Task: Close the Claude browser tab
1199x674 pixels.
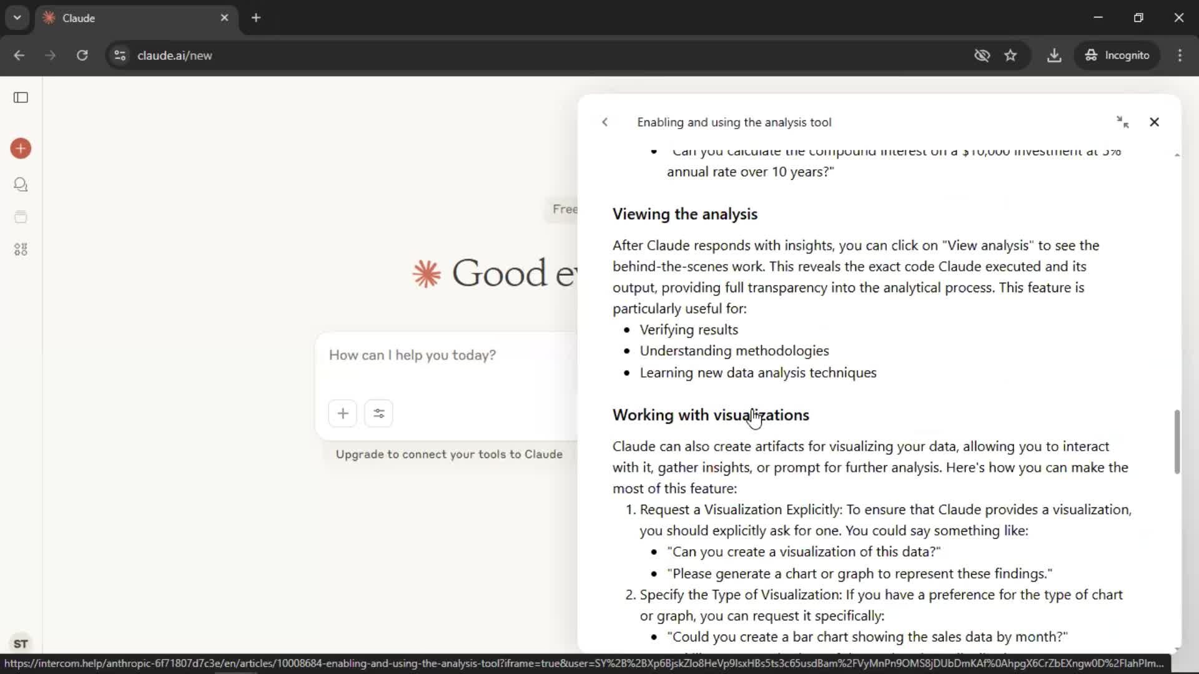Action: (224, 18)
